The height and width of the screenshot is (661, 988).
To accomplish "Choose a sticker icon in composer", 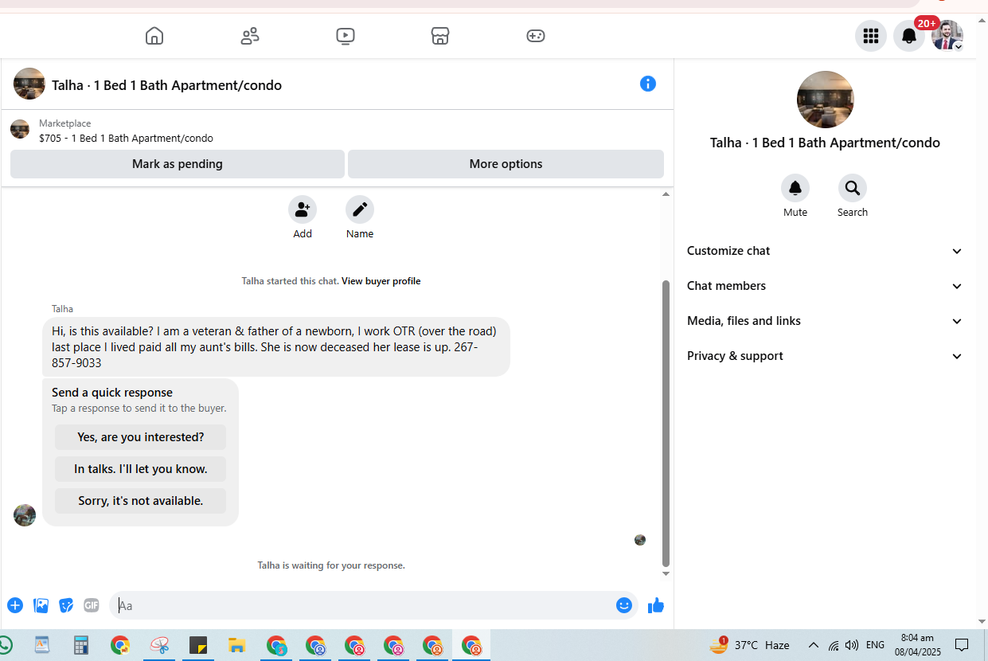I will pos(66,605).
